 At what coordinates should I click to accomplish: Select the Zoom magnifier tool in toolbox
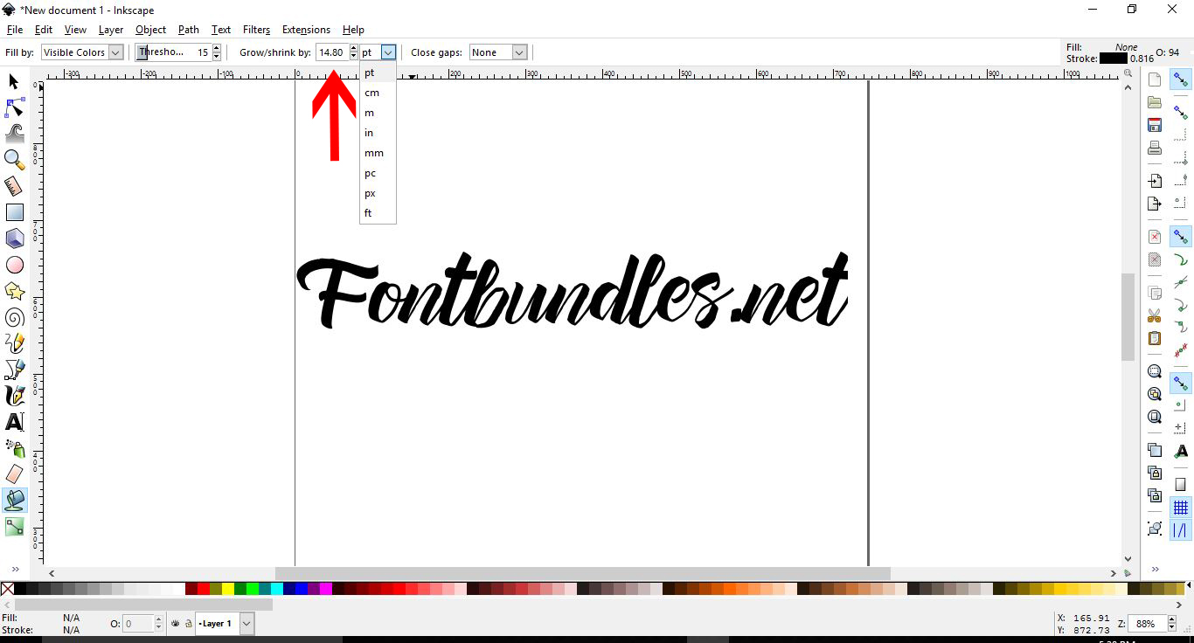14,160
